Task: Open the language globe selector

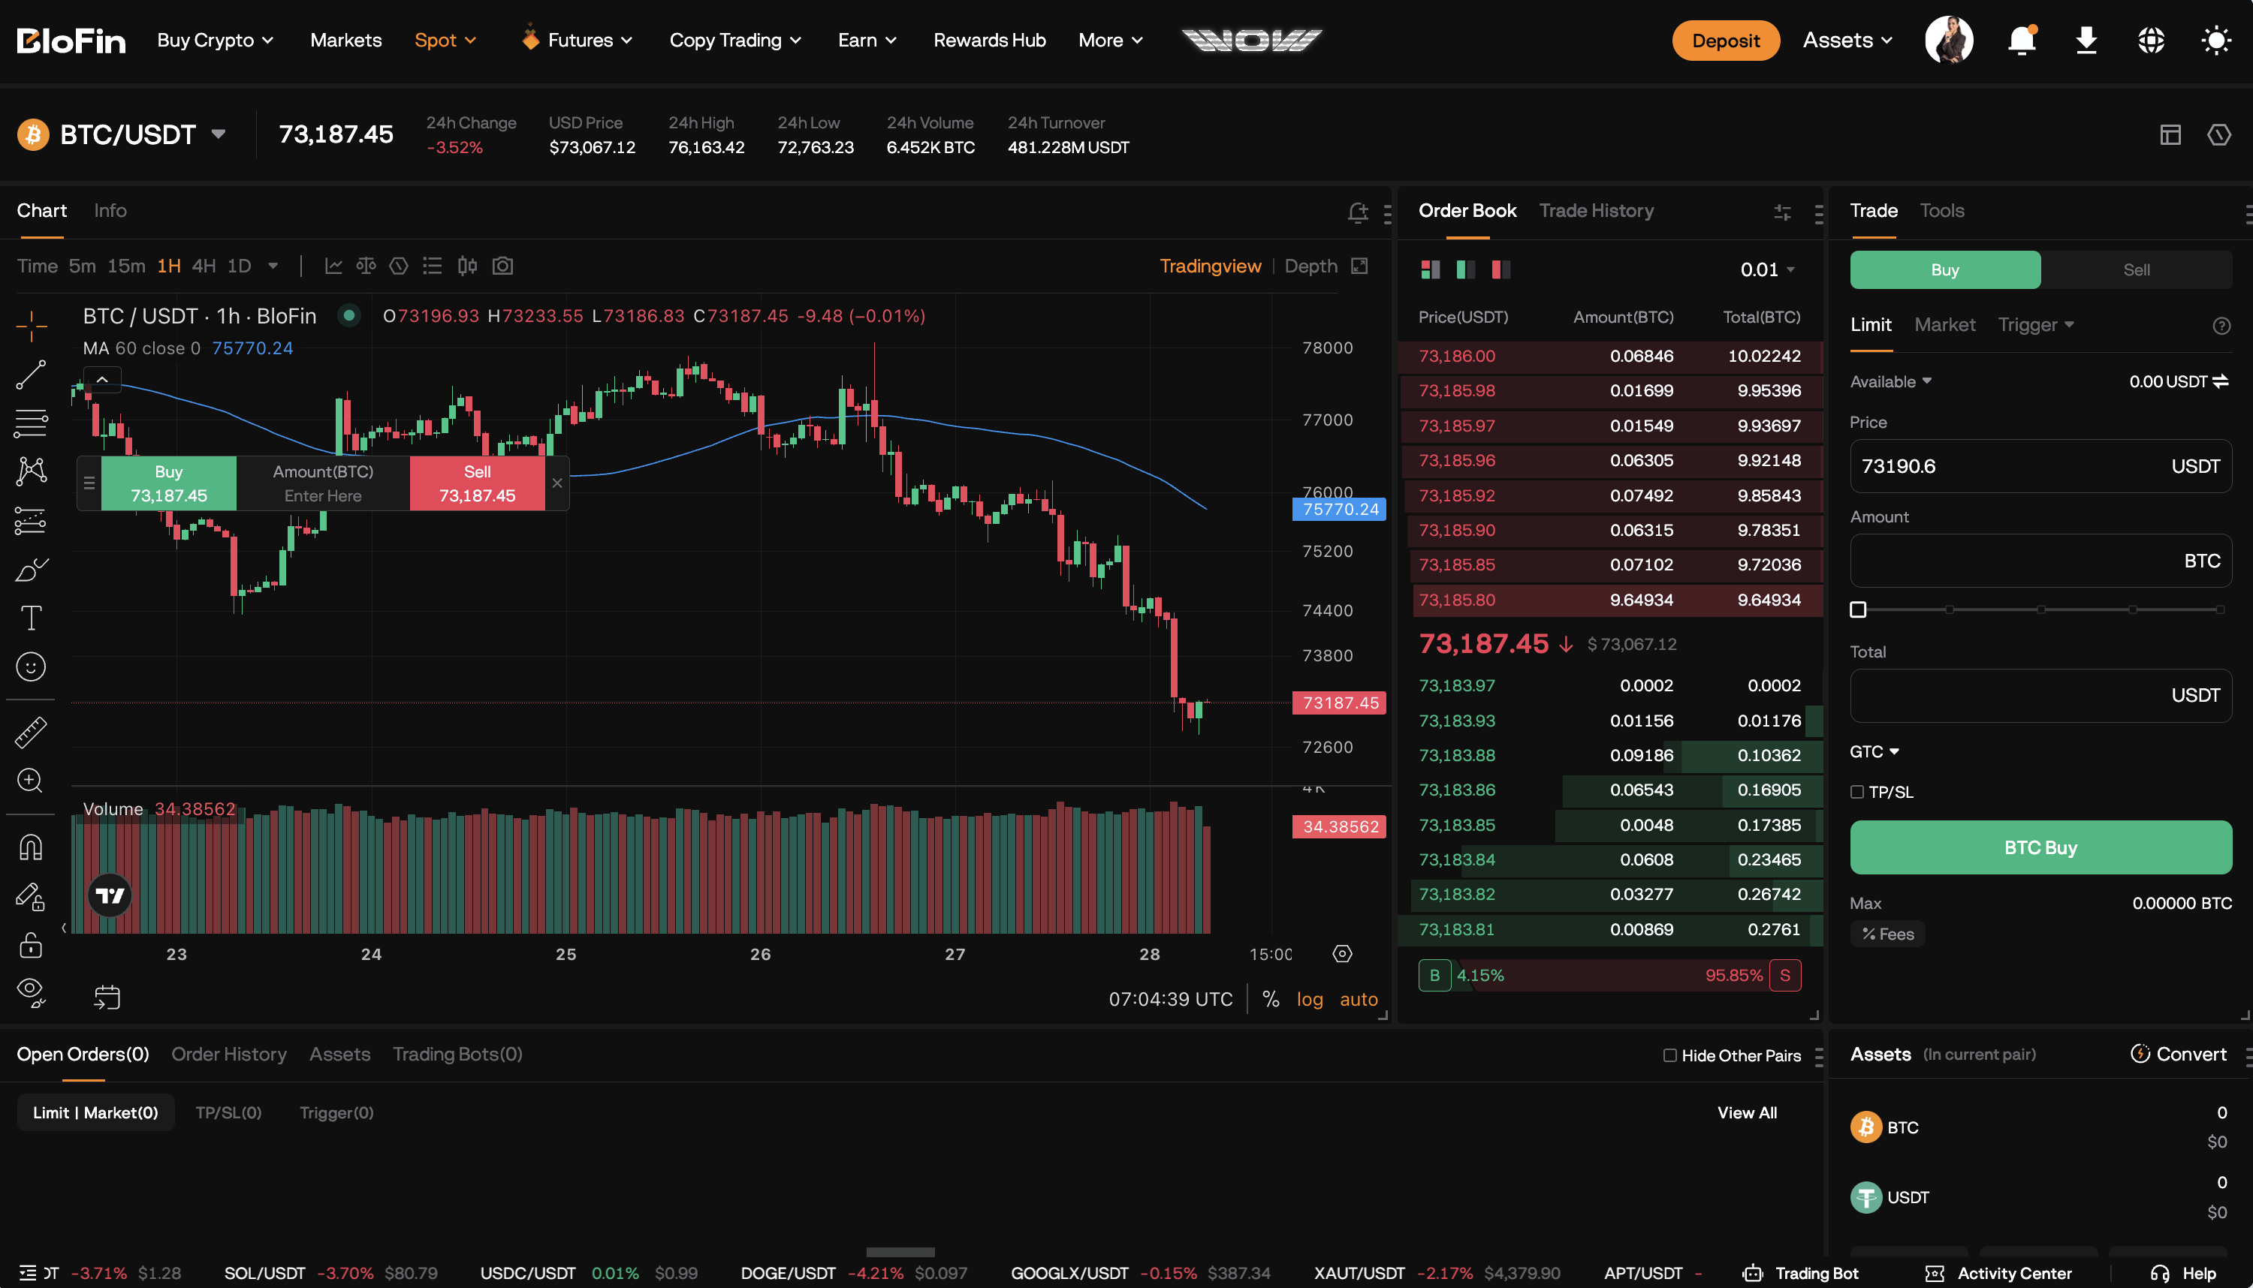Action: click(2151, 41)
